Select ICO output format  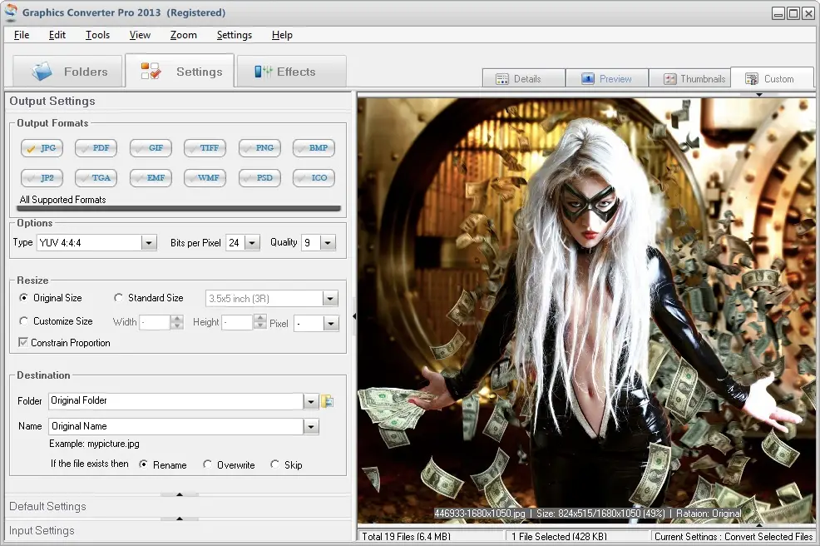tap(314, 178)
